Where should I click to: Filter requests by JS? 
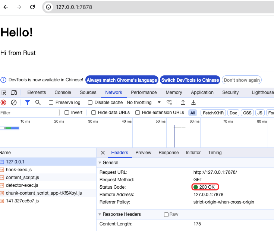click(x=260, y=113)
